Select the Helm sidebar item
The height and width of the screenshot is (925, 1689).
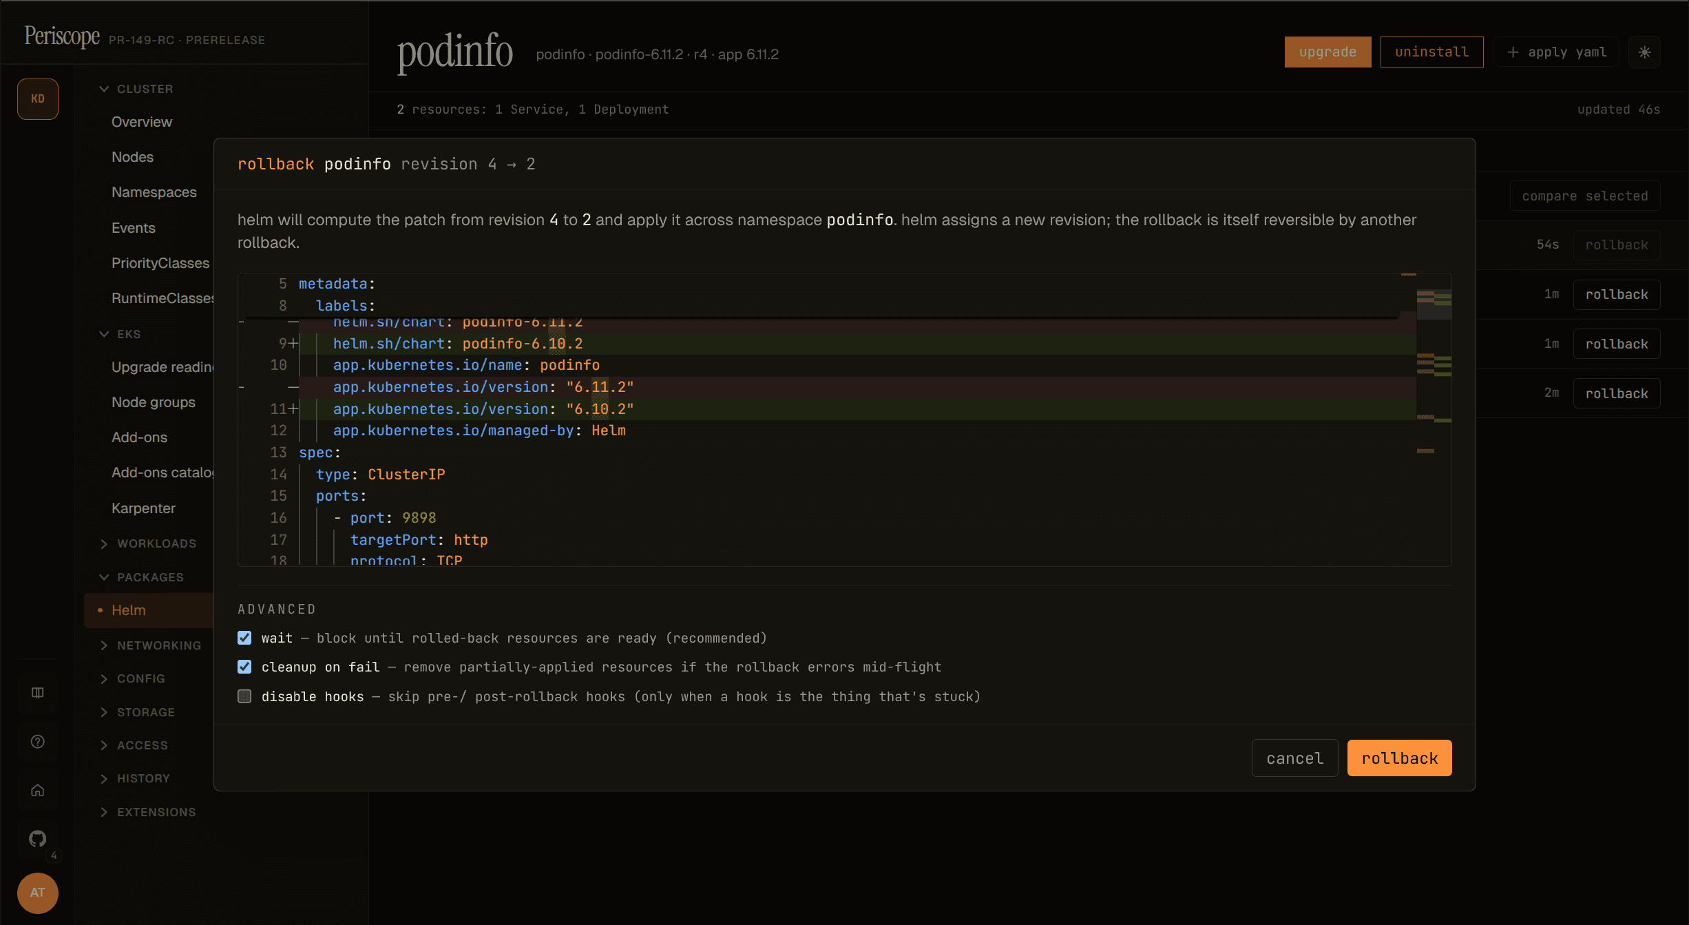149,610
